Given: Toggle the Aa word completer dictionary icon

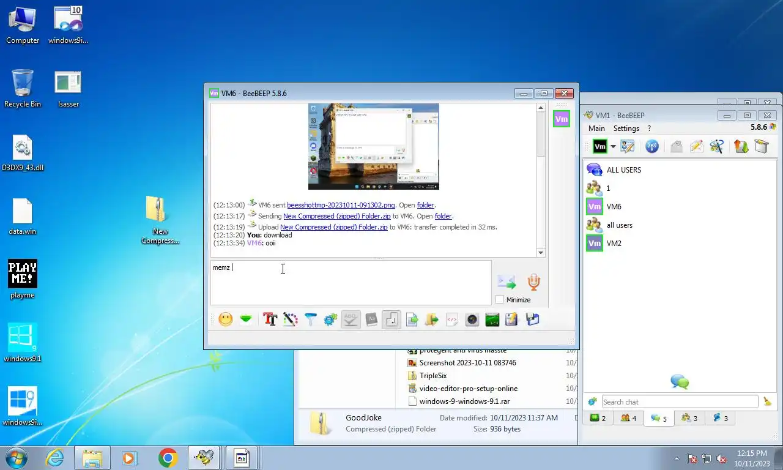Looking at the screenshot, I should tap(371, 319).
